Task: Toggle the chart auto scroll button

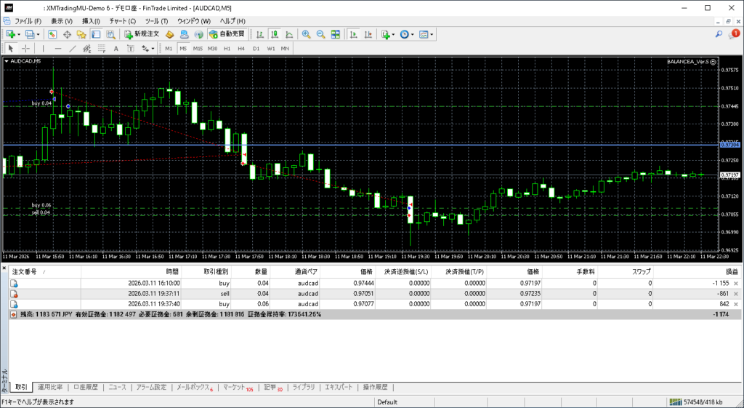Action: pos(352,34)
